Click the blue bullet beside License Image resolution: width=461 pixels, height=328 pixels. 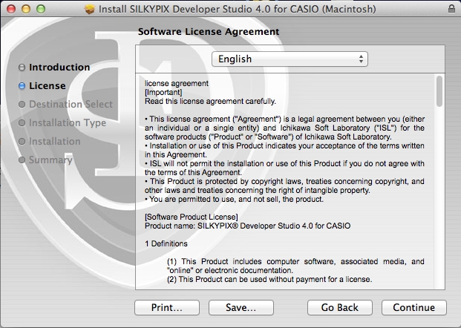click(22, 86)
